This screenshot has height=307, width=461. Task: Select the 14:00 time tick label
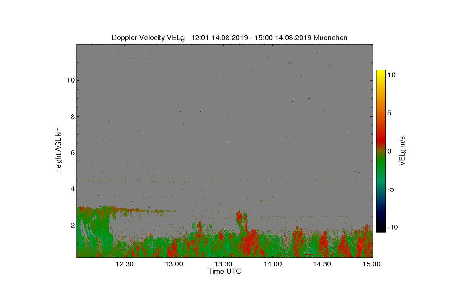pos(273,264)
